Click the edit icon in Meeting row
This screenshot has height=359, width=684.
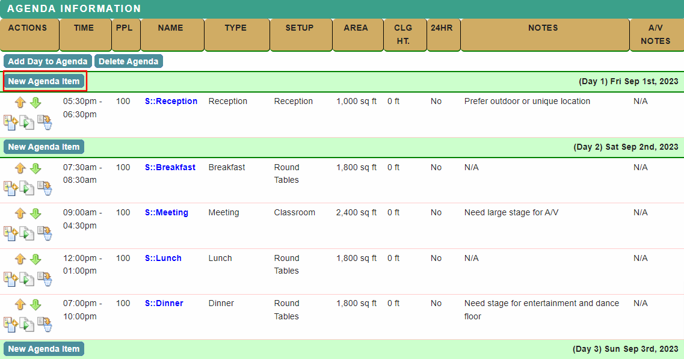11,233
